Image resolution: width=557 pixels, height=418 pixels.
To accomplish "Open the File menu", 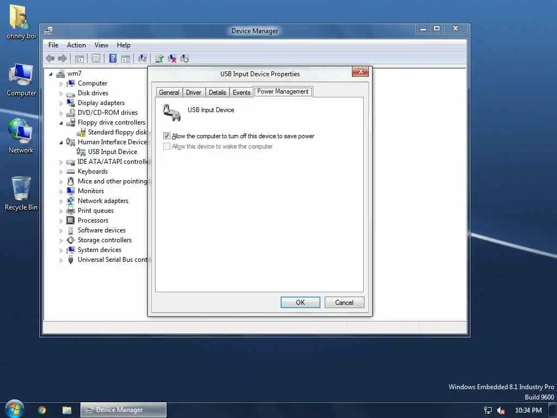I will click(53, 45).
